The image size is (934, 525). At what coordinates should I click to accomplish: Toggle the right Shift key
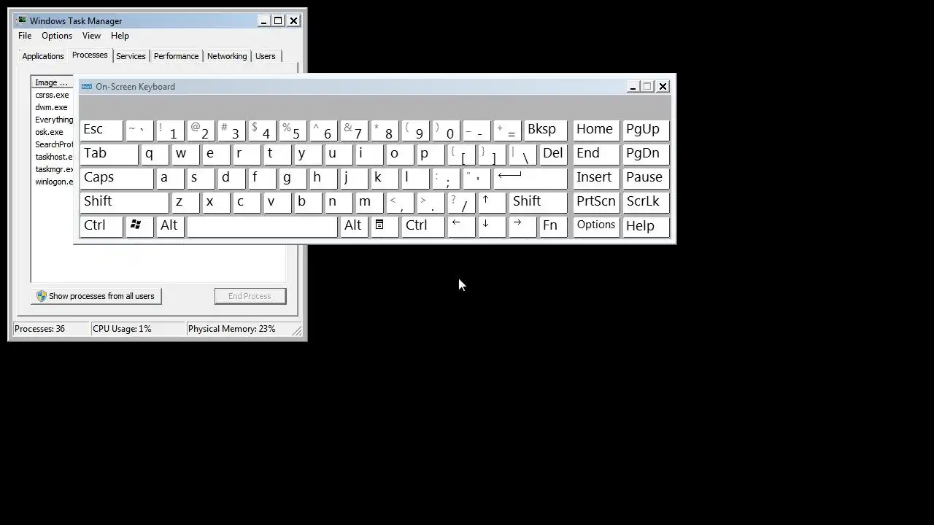coord(538,202)
